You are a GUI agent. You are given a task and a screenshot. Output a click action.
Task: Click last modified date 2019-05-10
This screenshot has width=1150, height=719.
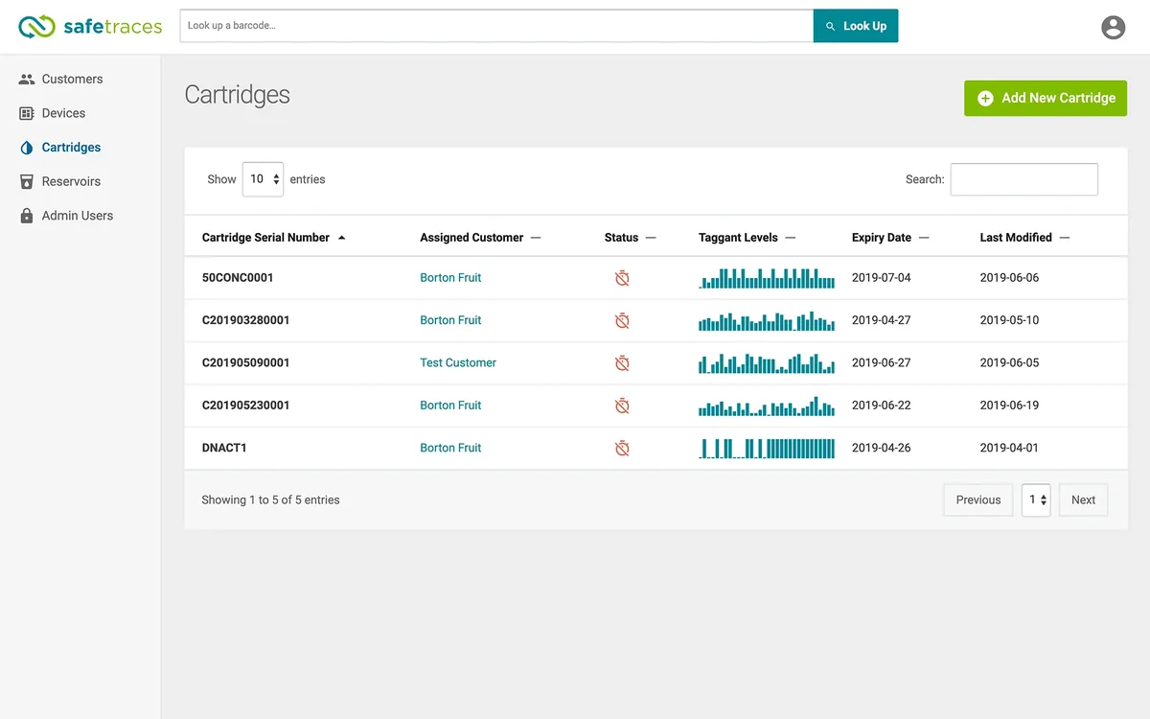point(1009,320)
